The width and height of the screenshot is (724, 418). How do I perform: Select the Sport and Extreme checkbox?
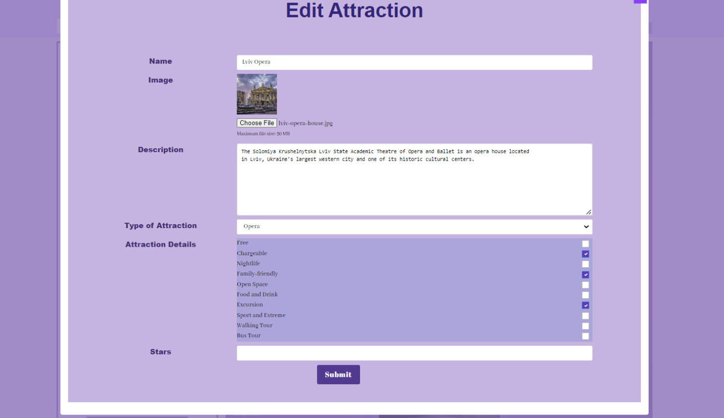[585, 316]
